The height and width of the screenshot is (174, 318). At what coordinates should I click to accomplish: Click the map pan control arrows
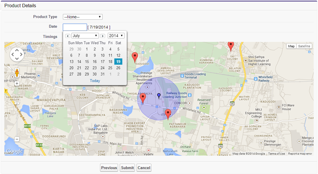pos(17,55)
